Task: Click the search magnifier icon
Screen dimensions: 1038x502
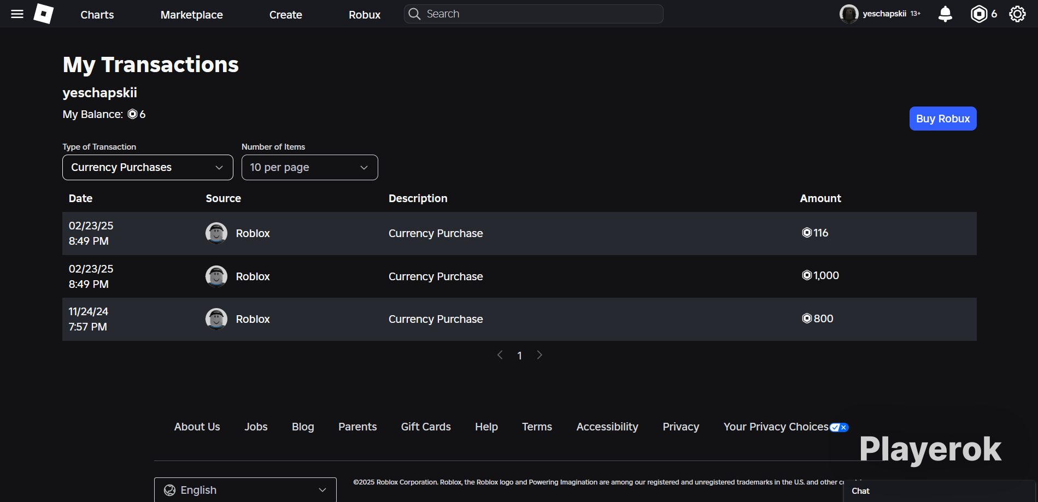Action: [415, 14]
